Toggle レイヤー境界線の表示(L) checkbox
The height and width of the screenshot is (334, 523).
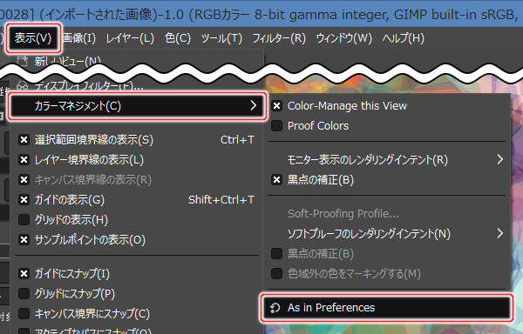24,160
